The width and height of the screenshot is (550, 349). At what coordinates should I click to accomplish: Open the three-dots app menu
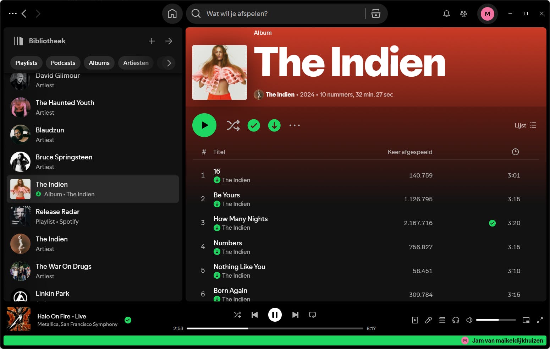pos(13,13)
